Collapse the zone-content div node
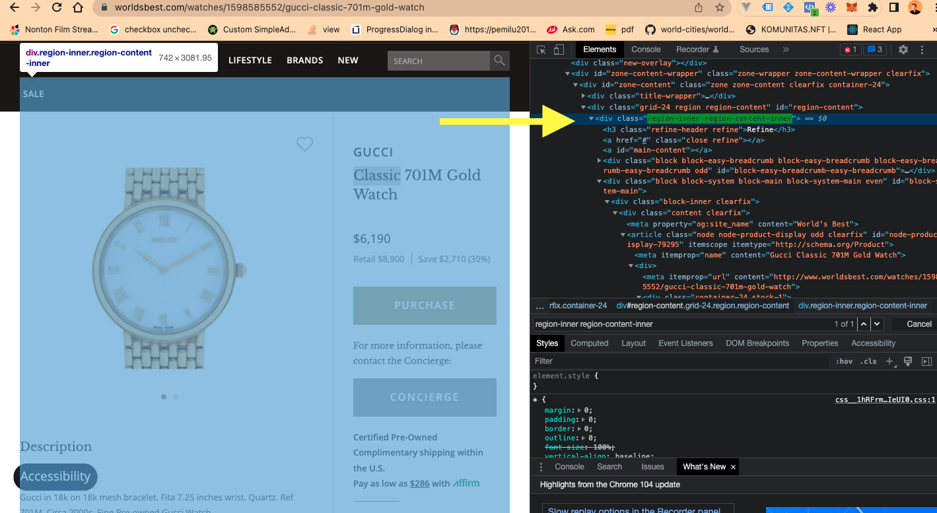Image resolution: width=937 pixels, height=513 pixels. (576, 85)
